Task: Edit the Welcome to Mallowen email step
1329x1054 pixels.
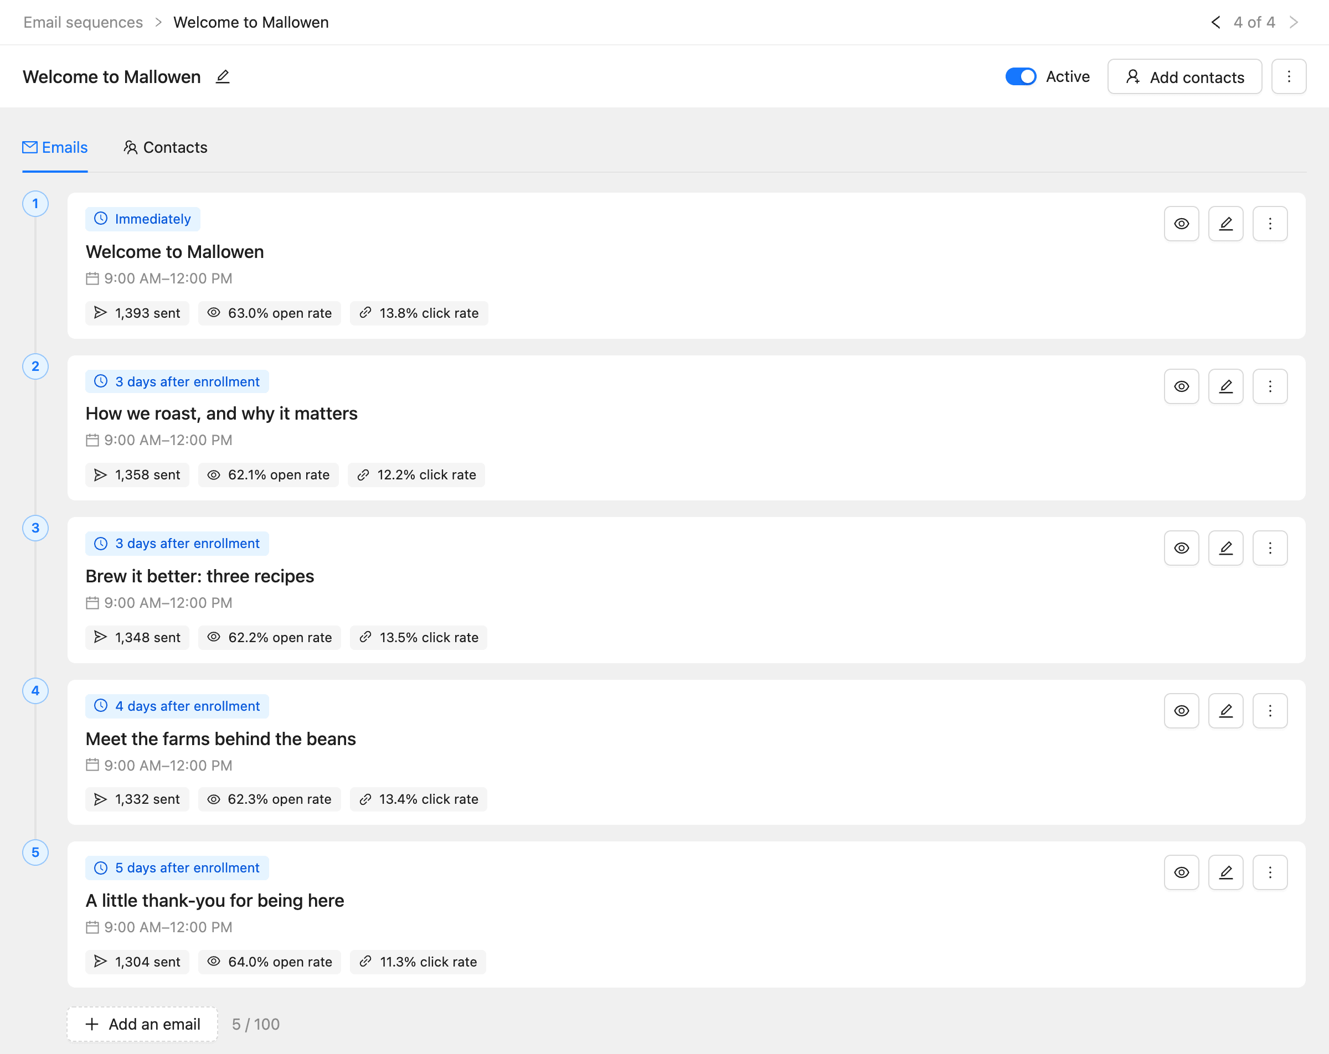Action: 1225,224
